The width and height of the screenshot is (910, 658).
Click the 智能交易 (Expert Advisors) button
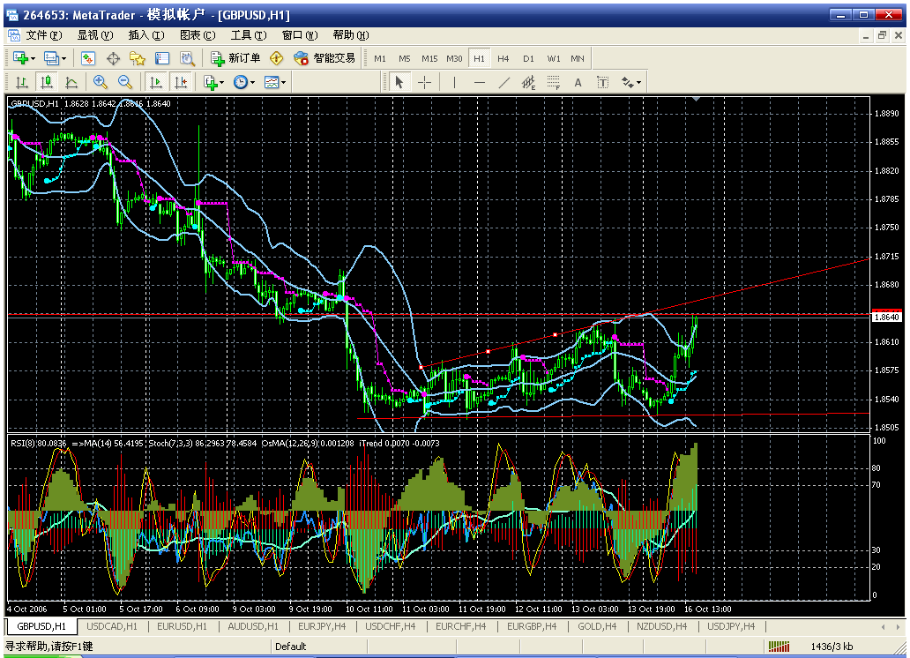point(324,58)
